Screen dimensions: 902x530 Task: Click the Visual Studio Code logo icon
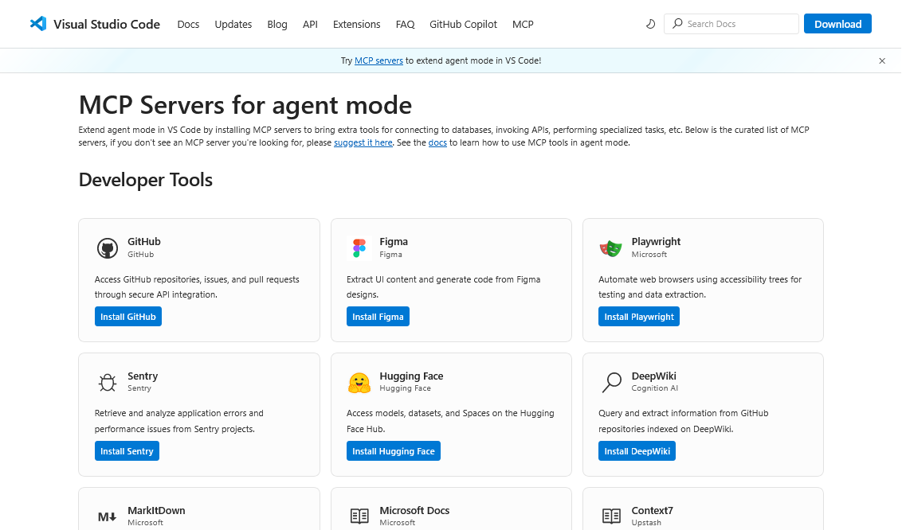(37, 24)
